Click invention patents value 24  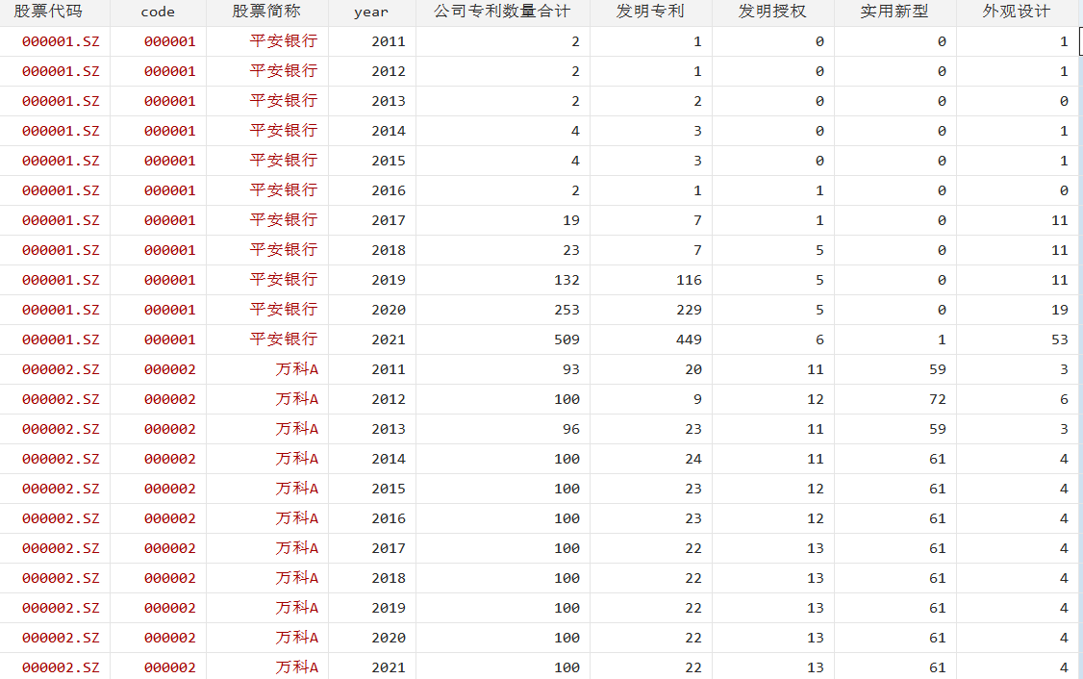pyautogui.click(x=693, y=458)
